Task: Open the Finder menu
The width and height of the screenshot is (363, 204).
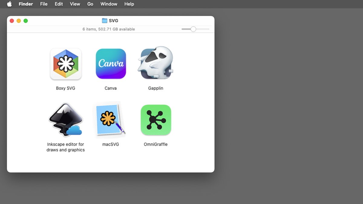Action: click(x=26, y=4)
